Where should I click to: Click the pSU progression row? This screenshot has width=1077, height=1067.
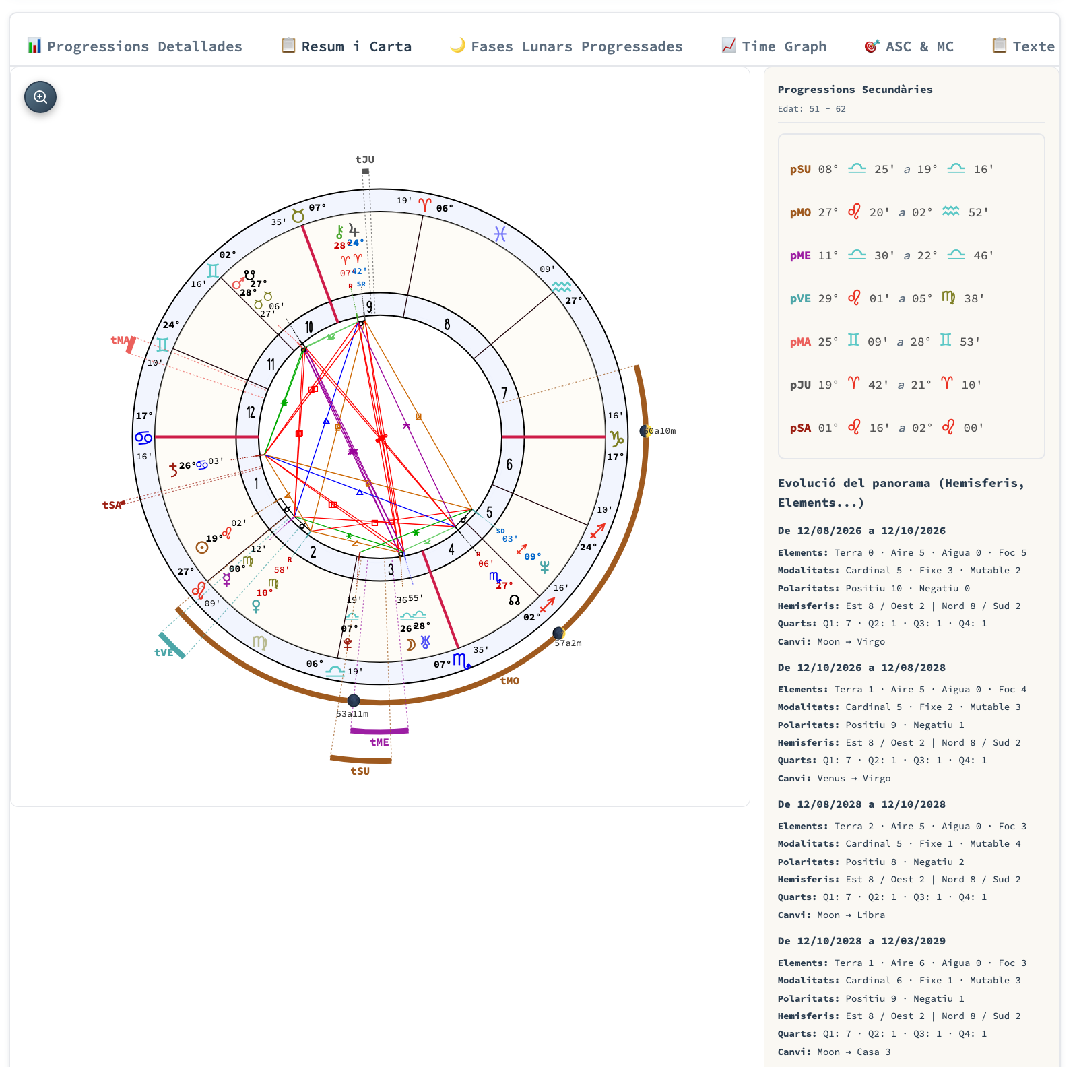click(911, 169)
